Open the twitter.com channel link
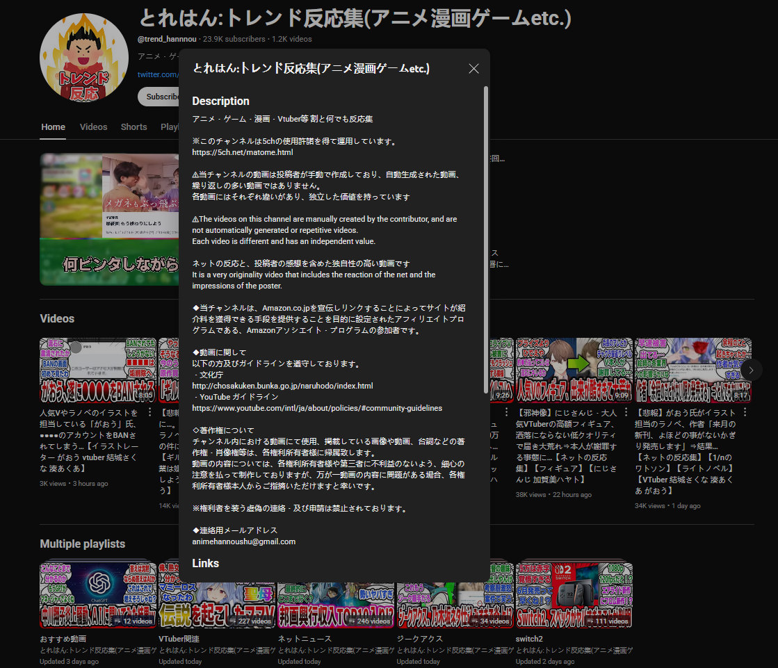This screenshot has width=778, height=668. (x=158, y=74)
